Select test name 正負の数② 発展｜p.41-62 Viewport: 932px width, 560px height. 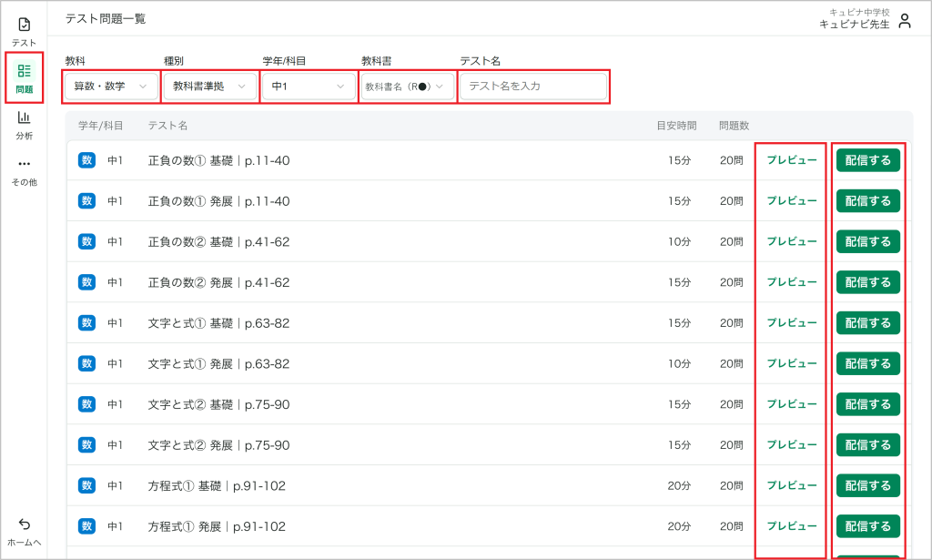click(x=218, y=282)
